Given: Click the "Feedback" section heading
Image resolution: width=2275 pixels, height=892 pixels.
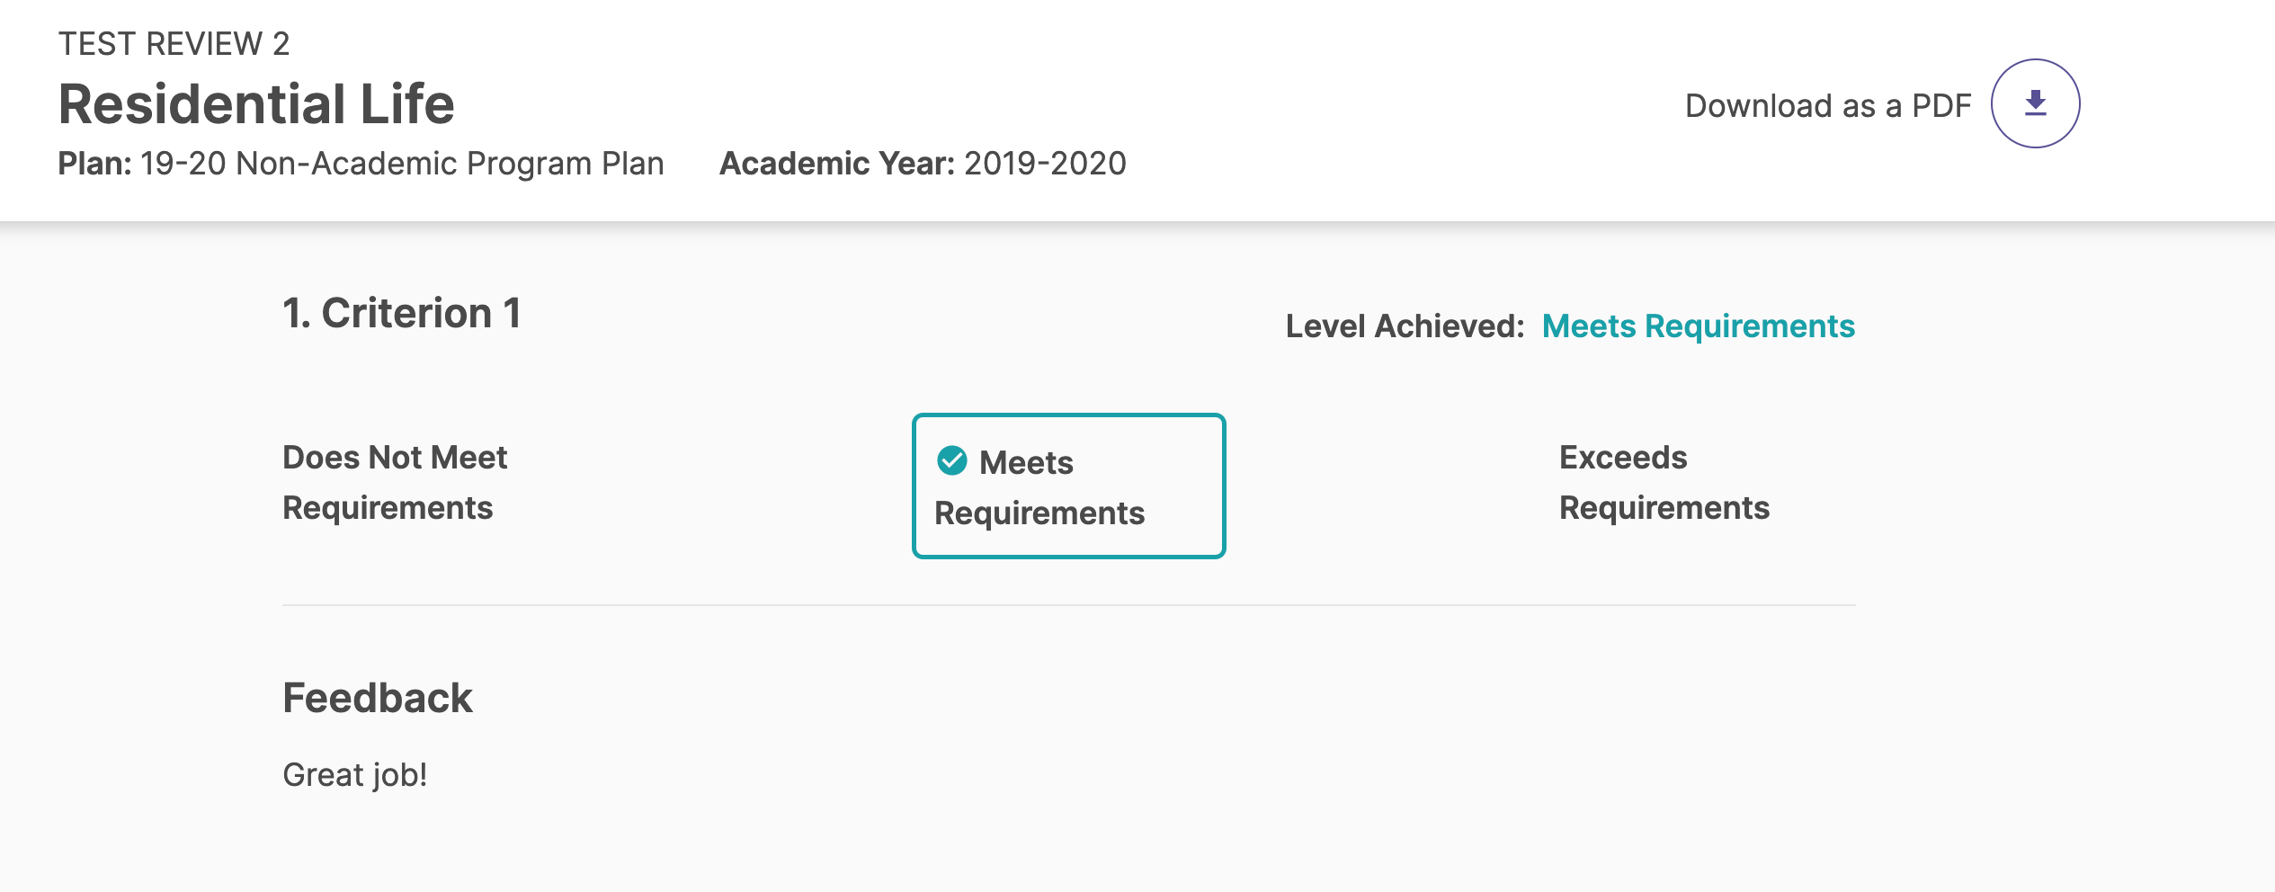Looking at the screenshot, I should coord(377,698).
